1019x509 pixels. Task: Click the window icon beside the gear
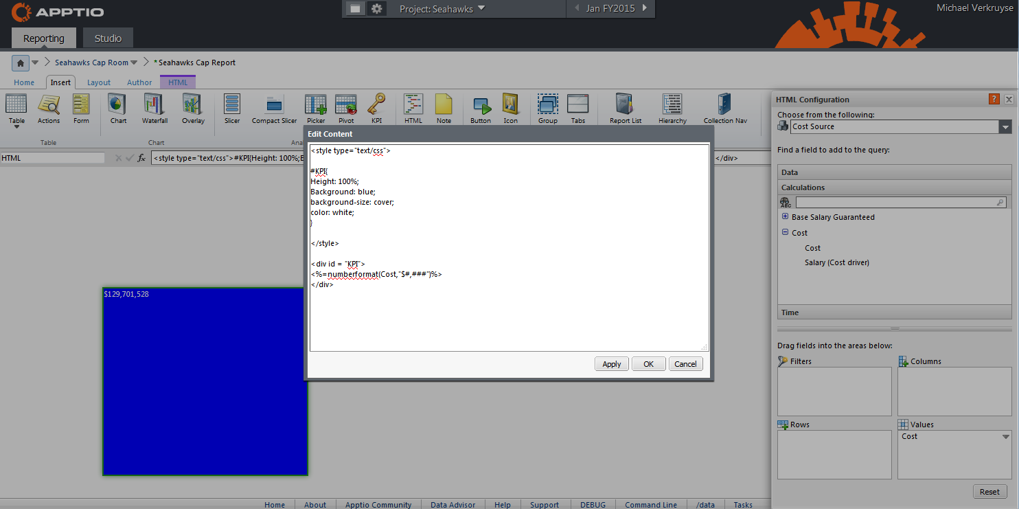point(355,9)
